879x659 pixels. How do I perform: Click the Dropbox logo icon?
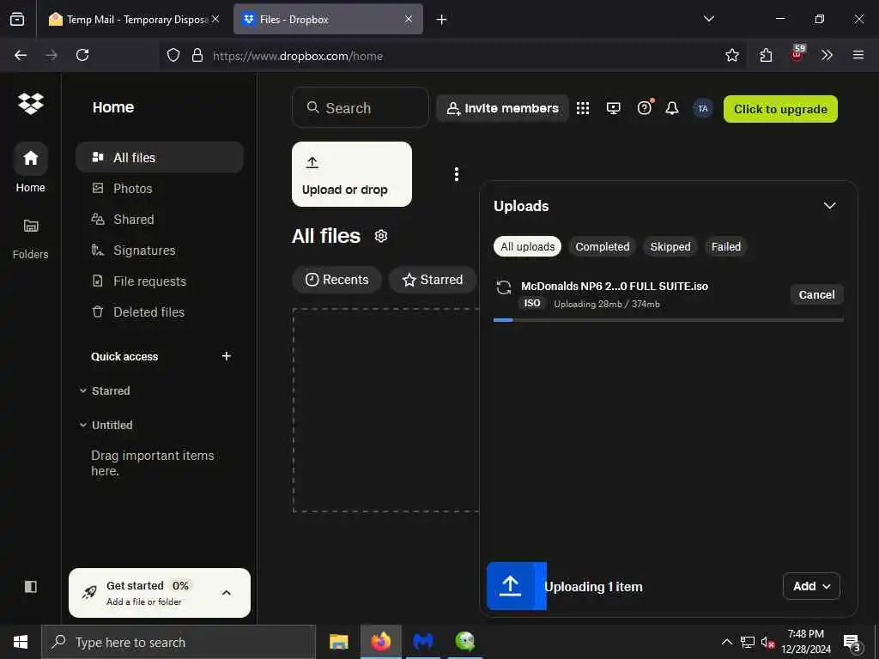click(30, 104)
